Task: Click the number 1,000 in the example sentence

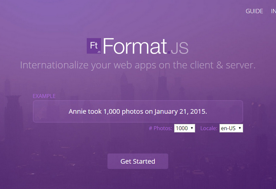Action: point(112,111)
